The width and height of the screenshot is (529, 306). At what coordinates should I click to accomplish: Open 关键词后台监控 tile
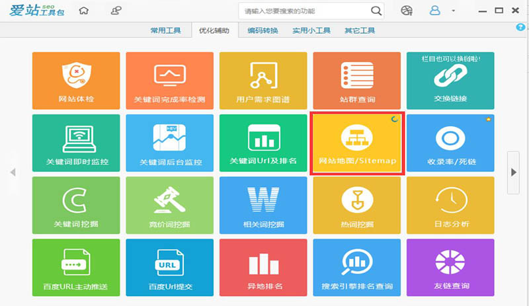[170, 143]
